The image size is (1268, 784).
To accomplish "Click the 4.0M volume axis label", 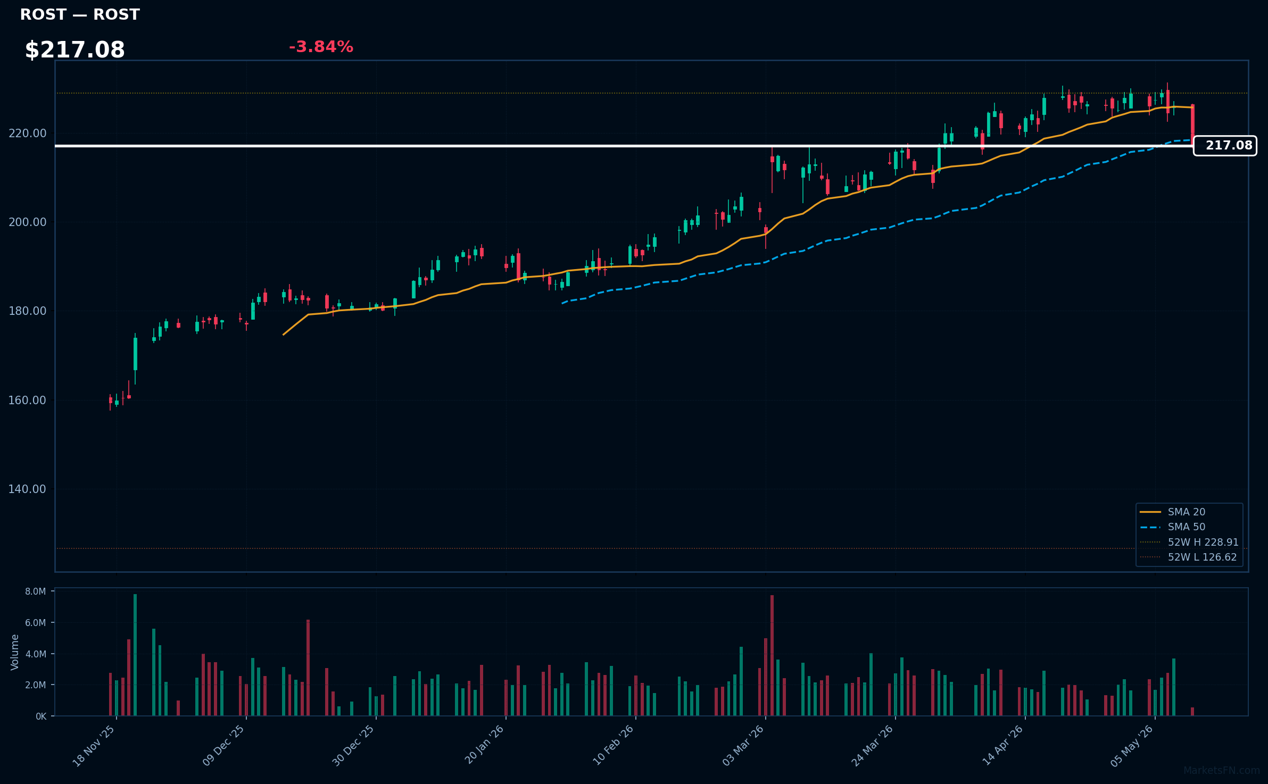I will point(36,654).
